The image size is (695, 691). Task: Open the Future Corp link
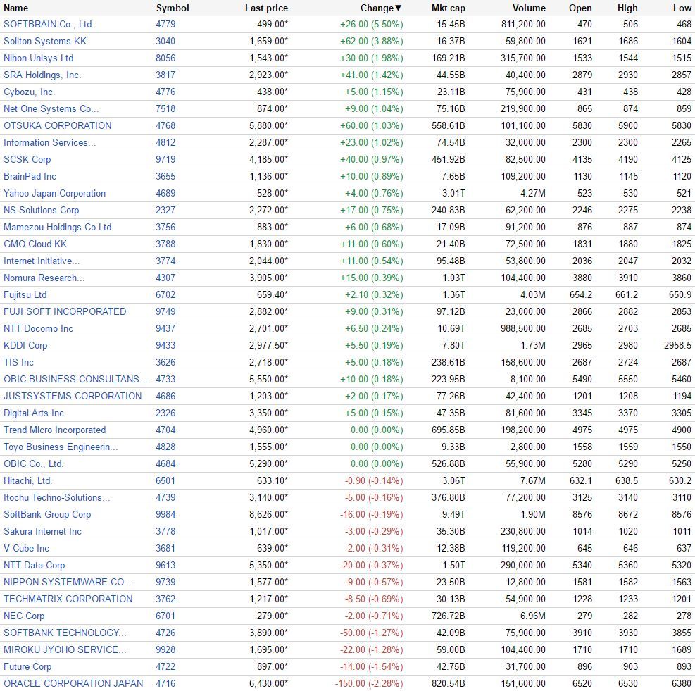27,666
